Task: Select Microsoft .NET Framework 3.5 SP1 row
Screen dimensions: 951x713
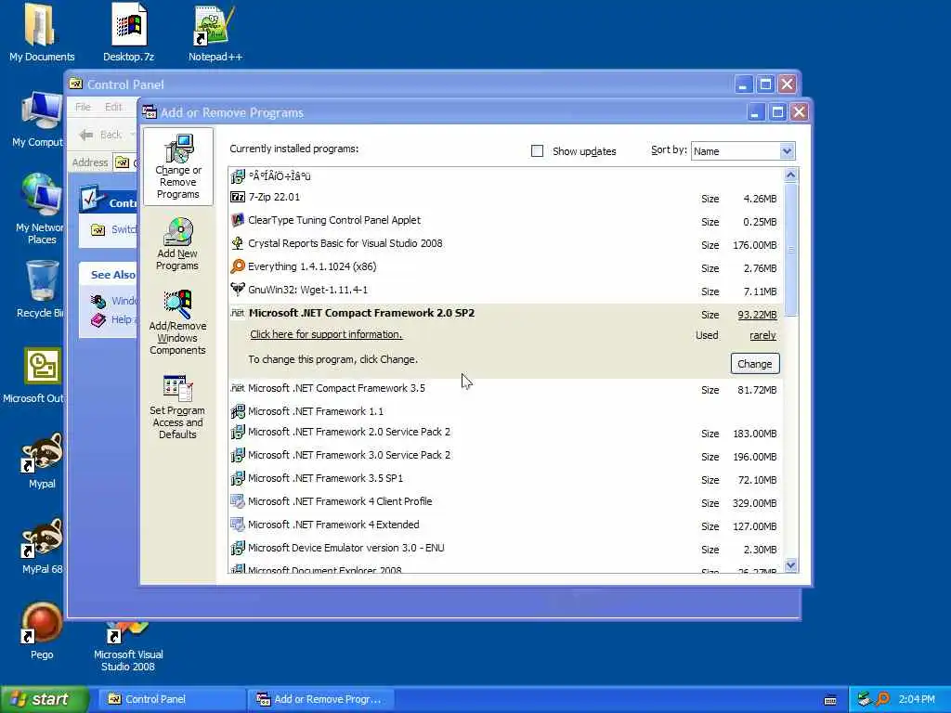Action: tap(505, 478)
